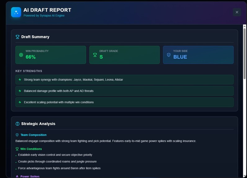
Task: Click the Win Conditions subheading
Action: pos(31,149)
